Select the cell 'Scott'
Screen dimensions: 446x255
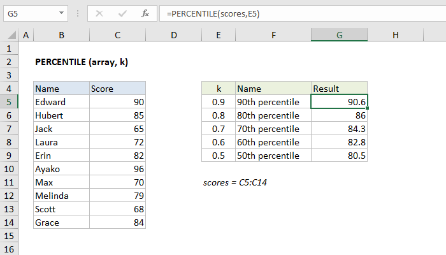(61, 209)
